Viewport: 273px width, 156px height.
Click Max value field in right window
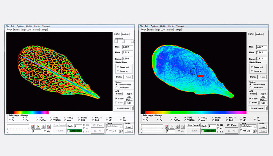coord(262,47)
